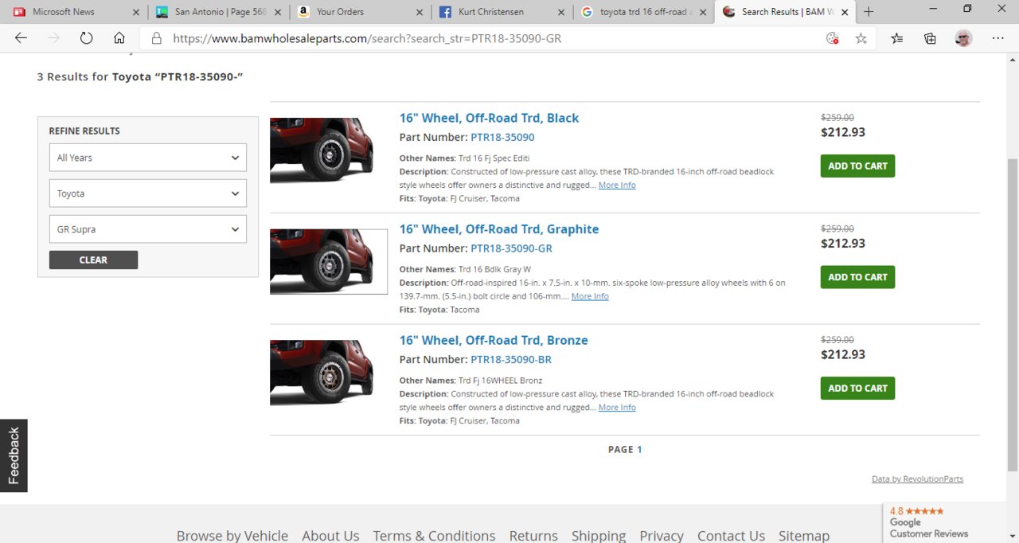The image size is (1019, 543).
Task: Open browser home page icon
Action: [119, 38]
